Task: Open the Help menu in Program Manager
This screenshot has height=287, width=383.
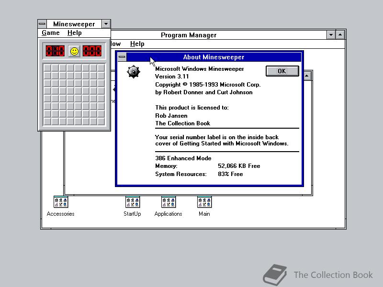Action: [x=137, y=44]
